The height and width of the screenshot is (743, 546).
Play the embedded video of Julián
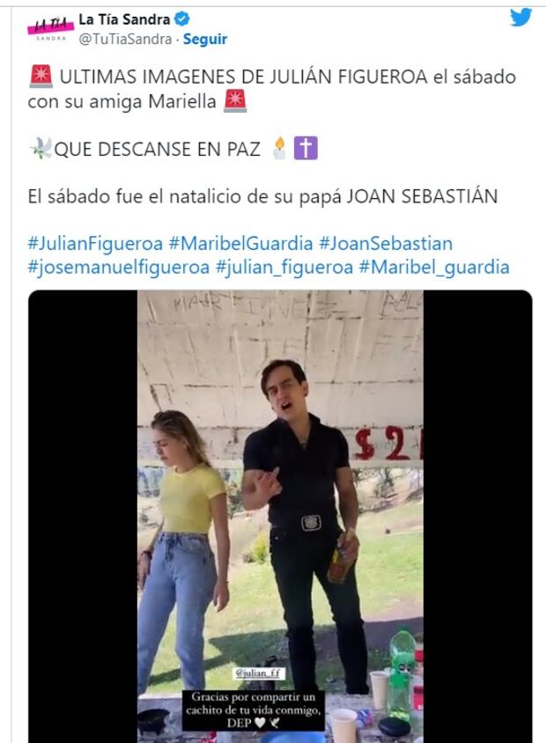280,516
